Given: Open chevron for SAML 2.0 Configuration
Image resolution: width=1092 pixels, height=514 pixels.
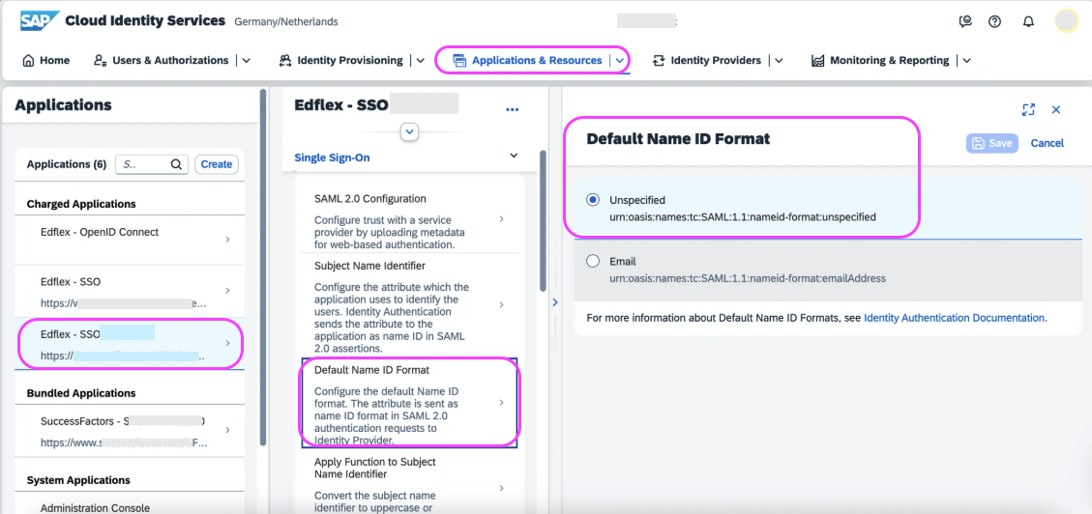Looking at the screenshot, I should click(x=501, y=219).
